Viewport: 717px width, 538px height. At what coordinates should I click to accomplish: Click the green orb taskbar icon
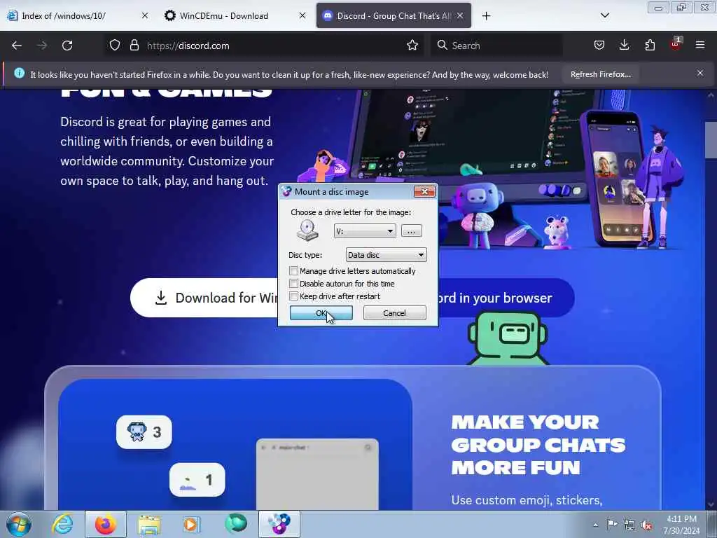point(236,523)
